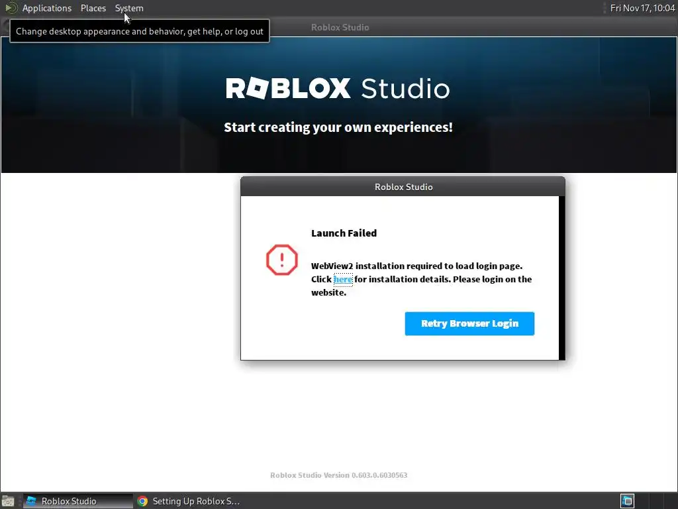Click the Roblox Studio version text
This screenshot has width=678, height=509.
click(338, 475)
